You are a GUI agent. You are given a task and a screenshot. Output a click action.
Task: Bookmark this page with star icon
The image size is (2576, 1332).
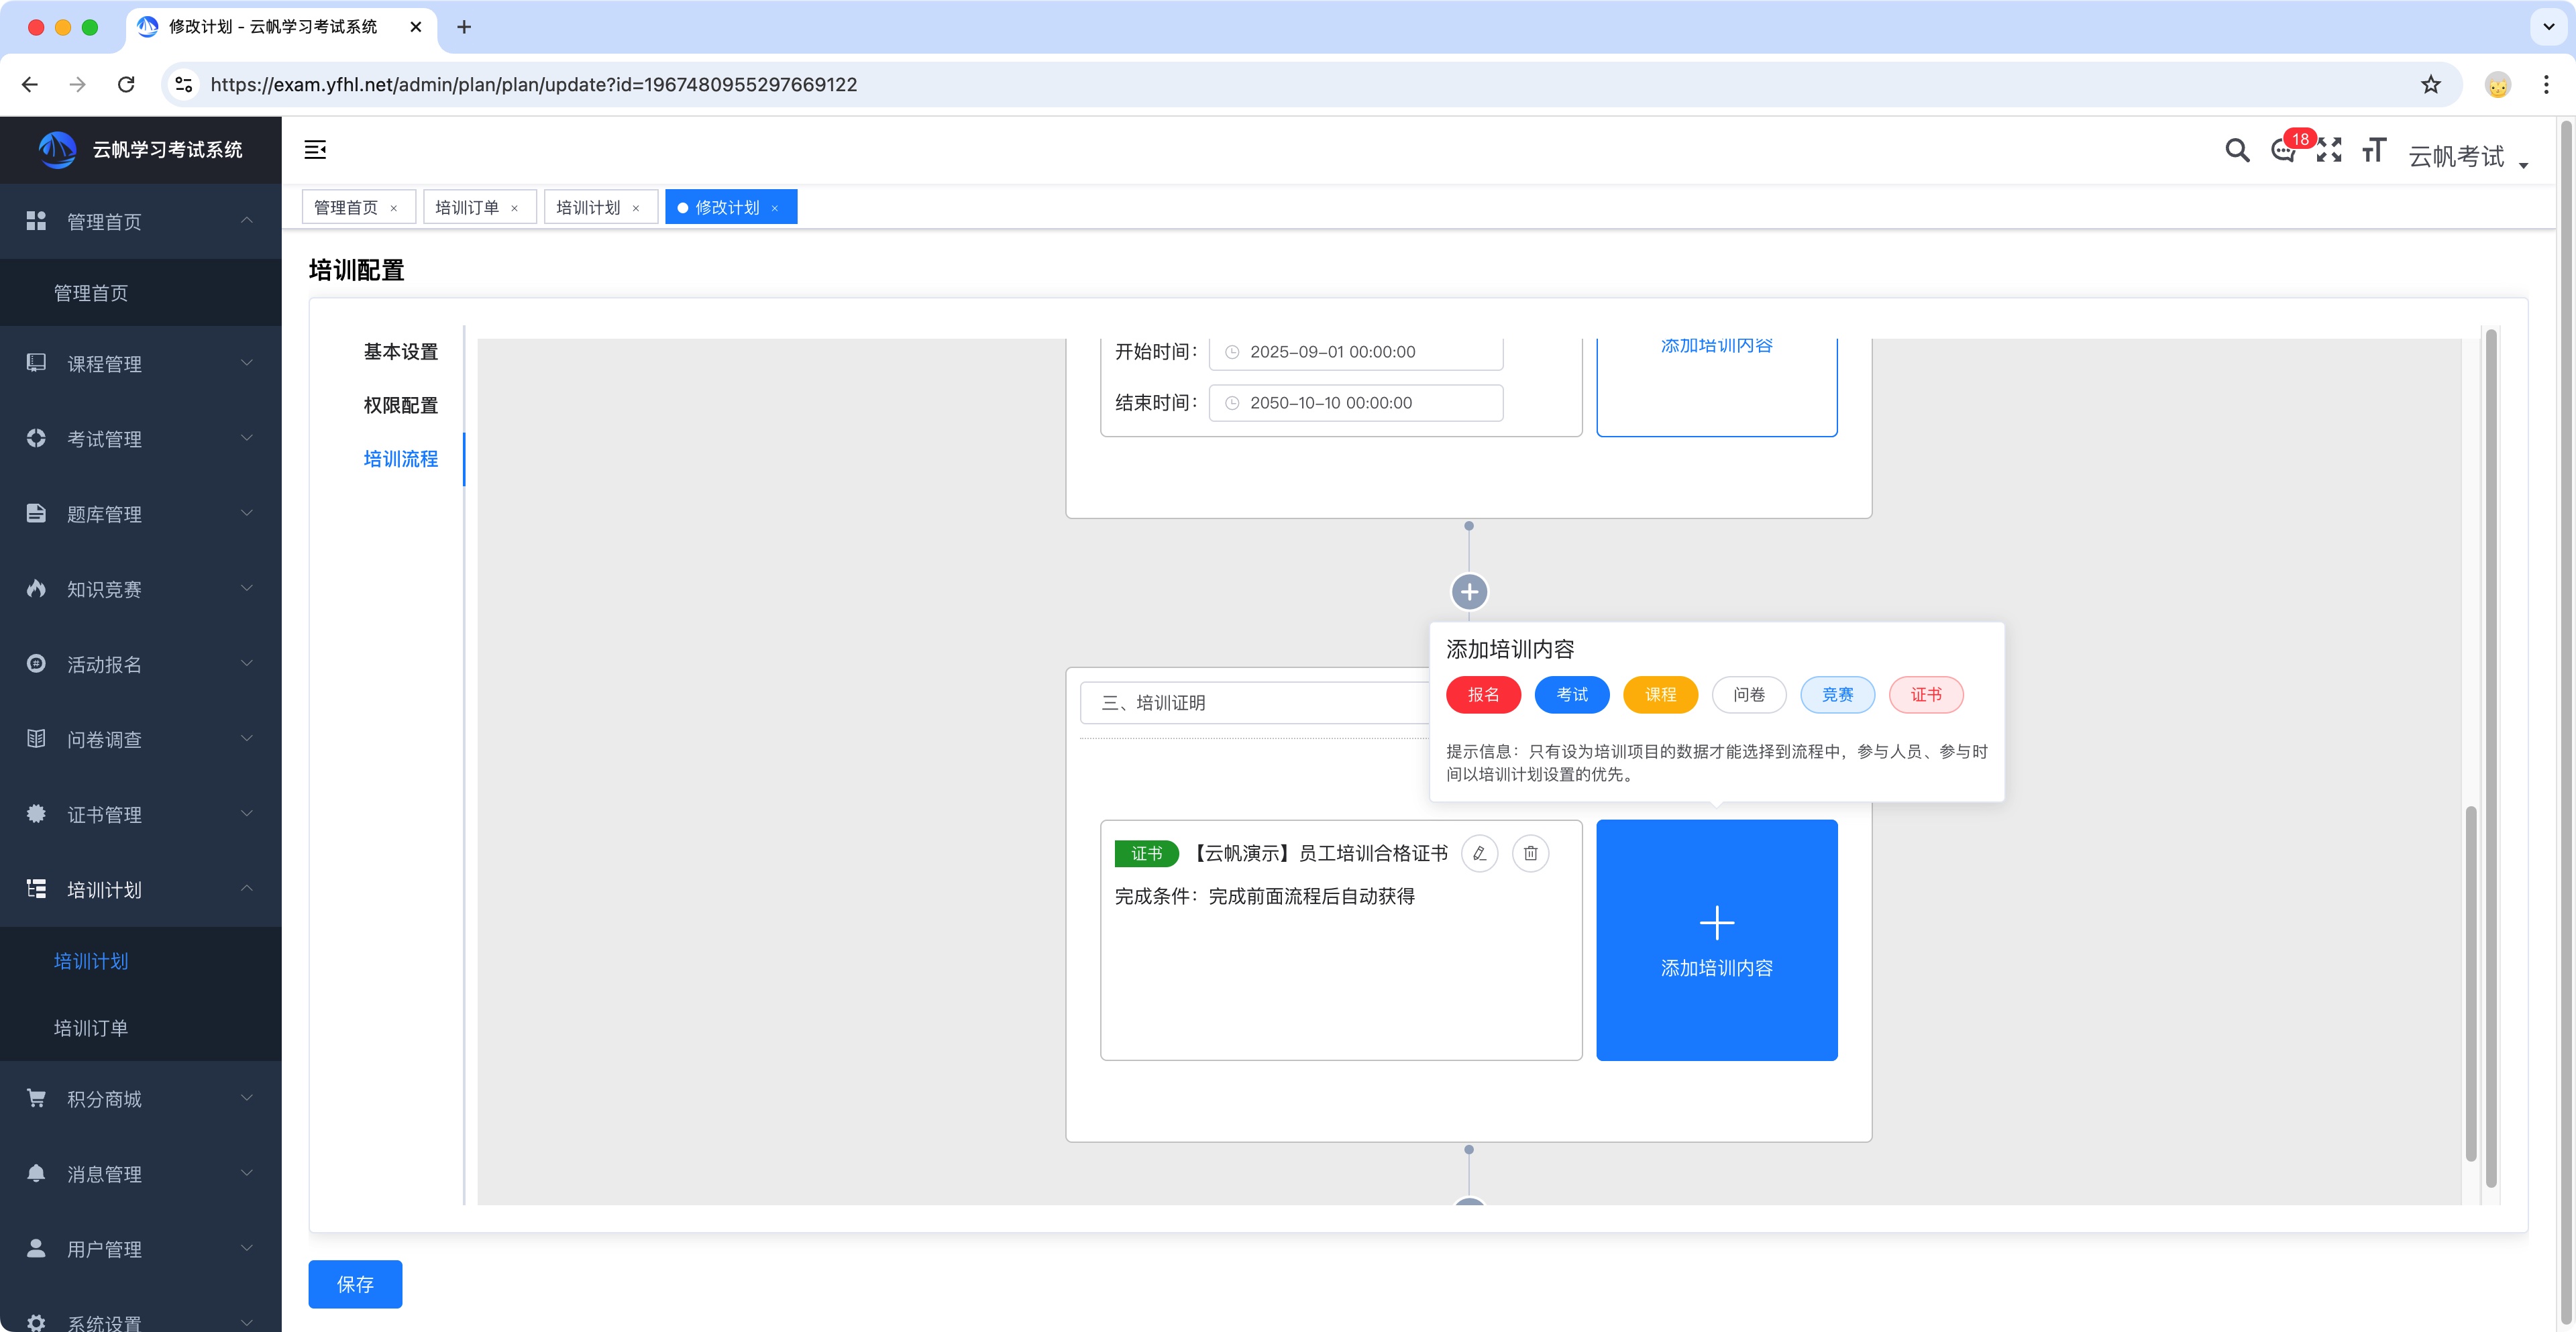pyautogui.click(x=2430, y=85)
